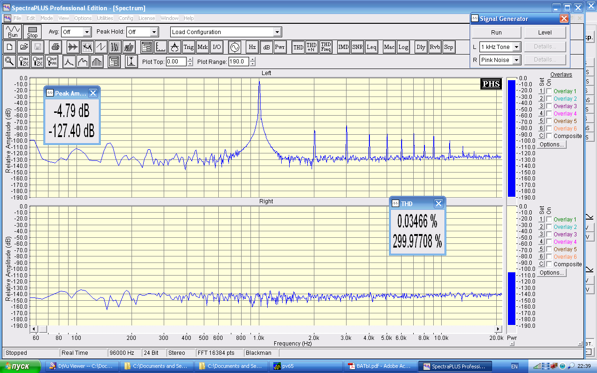Open the signal generator sine wave icon
Image resolution: width=597 pixels, height=373 pixels.
click(x=234, y=47)
